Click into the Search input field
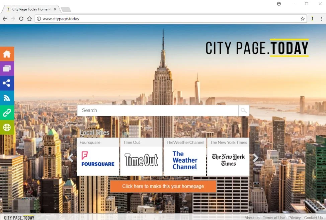The width and height of the screenshot is (326, 220). [x=158, y=111]
